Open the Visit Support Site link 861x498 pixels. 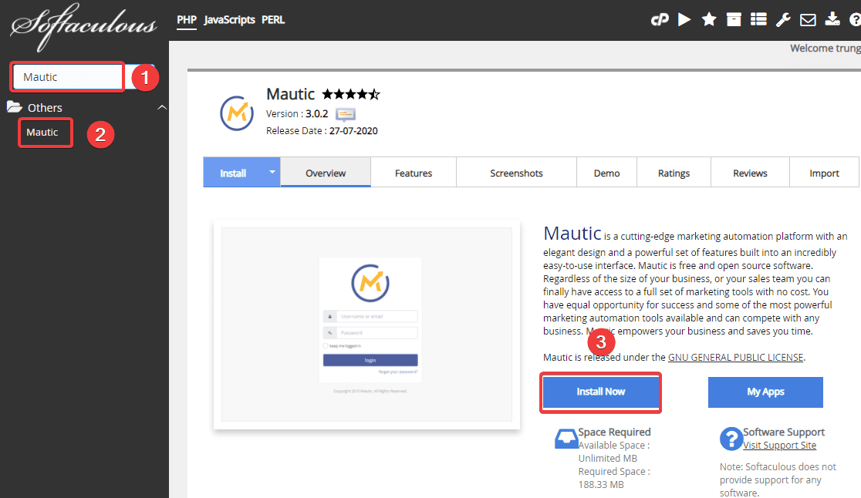click(x=779, y=446)
